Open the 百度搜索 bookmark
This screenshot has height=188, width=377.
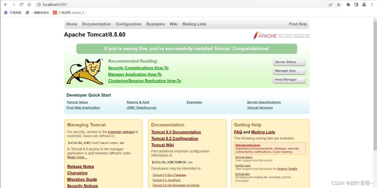(x=13, y=13)
